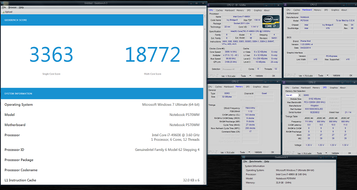Click the single-core score 3363
Viewport: 357px width, 190px height.
51,55
